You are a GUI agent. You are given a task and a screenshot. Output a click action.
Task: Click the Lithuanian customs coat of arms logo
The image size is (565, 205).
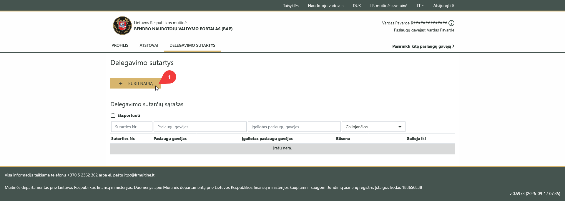122,26
